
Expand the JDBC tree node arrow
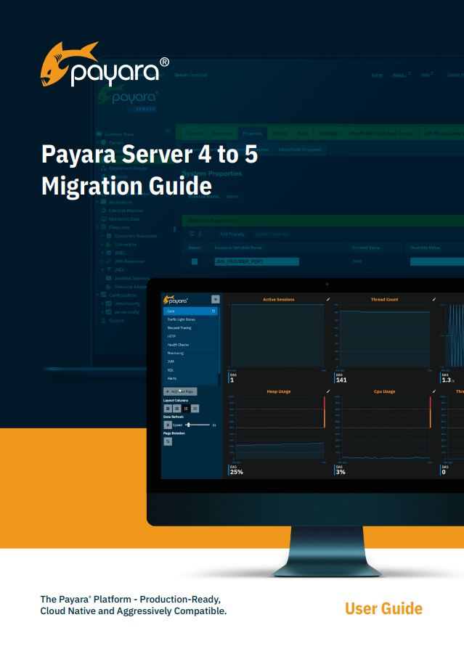102,253
